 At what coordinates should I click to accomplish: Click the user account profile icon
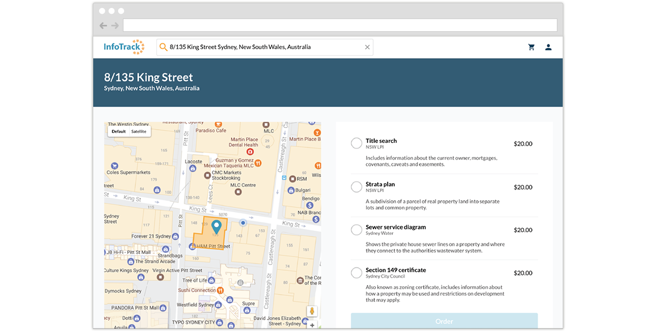[548, 47]
